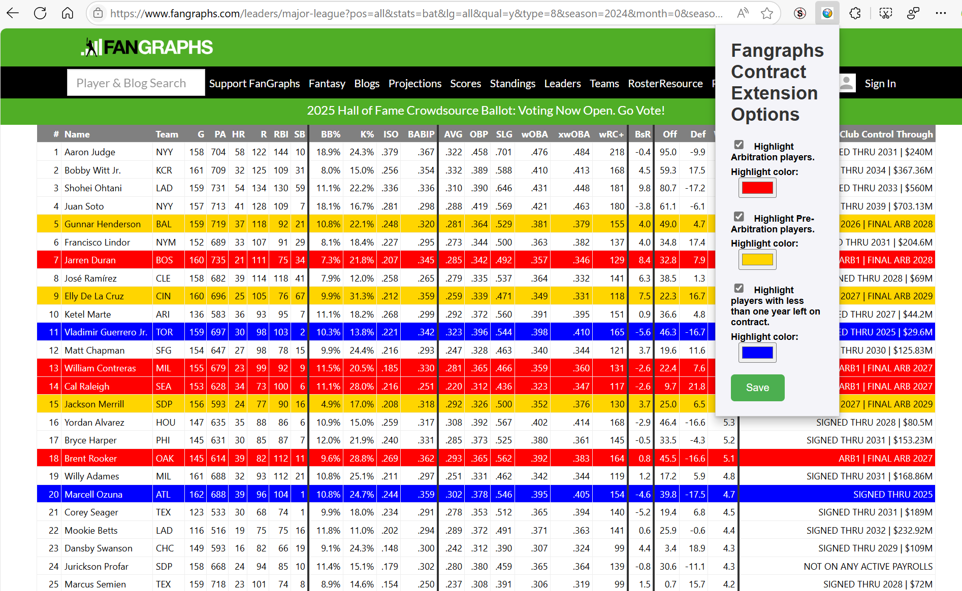Viewport: 962px width, 591px height.
Task: Sort table by K% column header
Action: 367,134
